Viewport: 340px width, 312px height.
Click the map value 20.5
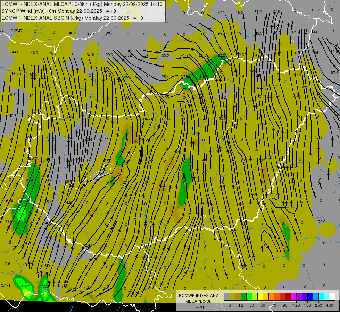(8, 222)
